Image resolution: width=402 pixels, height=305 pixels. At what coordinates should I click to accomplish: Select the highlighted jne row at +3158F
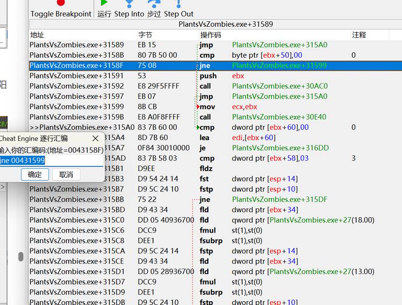[x=216, y=66]
